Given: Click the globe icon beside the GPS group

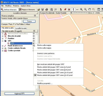Looking at the screenshot, I should tap(5, 41).
